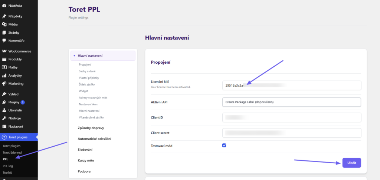Open Hlavní nastavení link under Nastavení ikon
The image size is (380, 180).
coord(89,111)
